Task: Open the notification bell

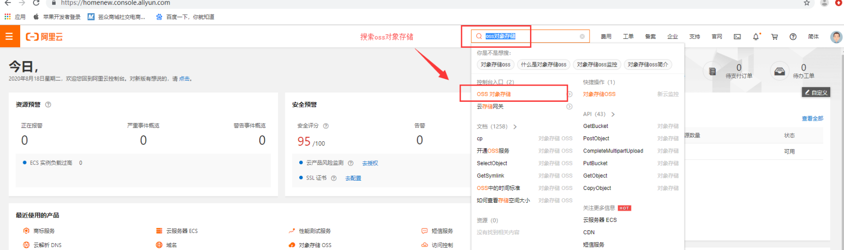Action: [x=756, y=37]
